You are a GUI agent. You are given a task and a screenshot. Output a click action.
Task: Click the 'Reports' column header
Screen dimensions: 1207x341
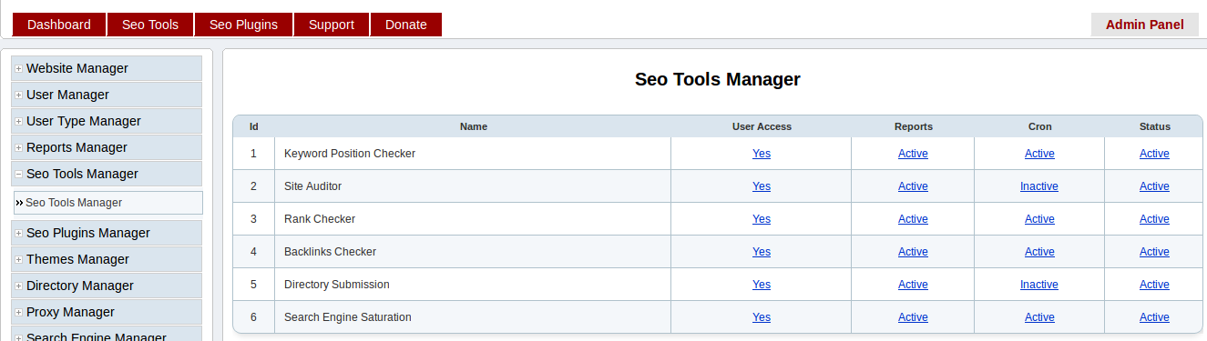(x=913, y=126)
